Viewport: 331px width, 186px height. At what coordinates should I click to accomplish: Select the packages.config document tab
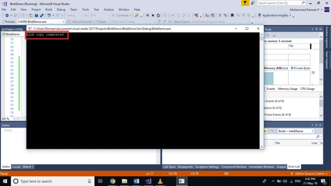click(12, 29)
